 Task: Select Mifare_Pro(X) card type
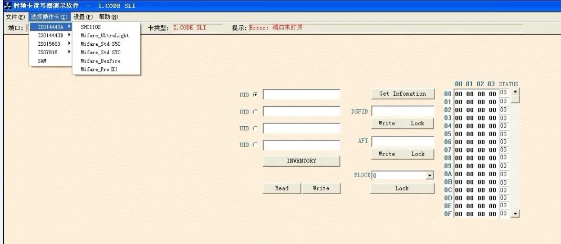106,69
